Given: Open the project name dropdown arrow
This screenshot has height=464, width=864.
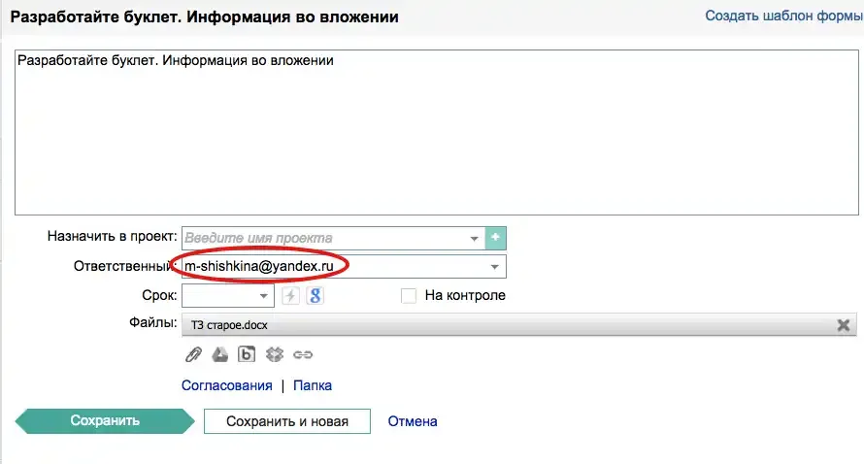Looking at the screenshot, I should [474, 239].
